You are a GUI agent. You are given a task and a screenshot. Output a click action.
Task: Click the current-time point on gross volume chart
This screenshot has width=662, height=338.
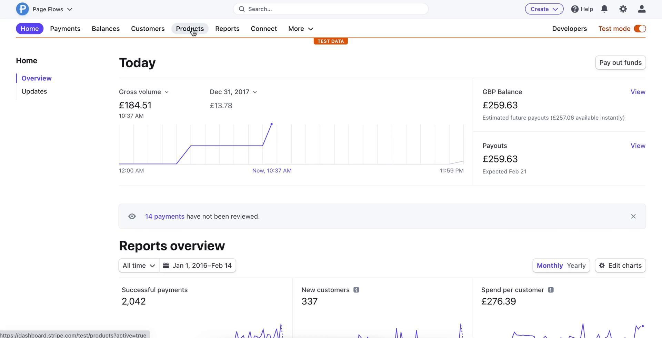[x=271, y=124]
